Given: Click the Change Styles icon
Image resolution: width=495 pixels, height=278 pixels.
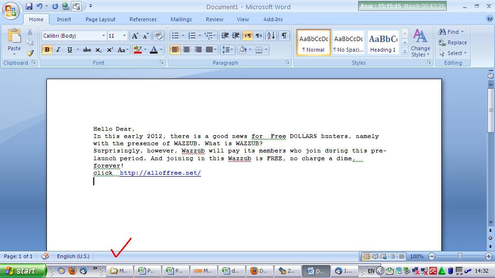Looking at the screenshot, I should pyautogui.click(x=420, y=36).
